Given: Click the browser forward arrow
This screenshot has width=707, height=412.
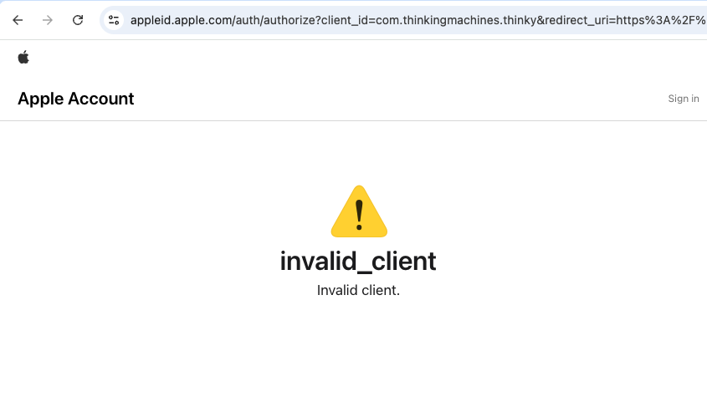Looking at the screenshot, I should 48,20.
